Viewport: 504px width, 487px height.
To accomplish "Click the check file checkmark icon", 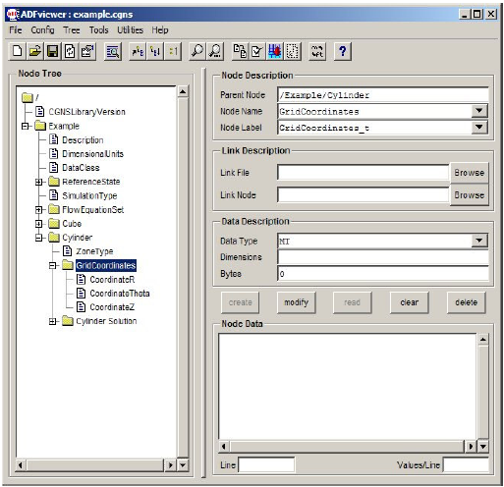I will click(257, 51).
